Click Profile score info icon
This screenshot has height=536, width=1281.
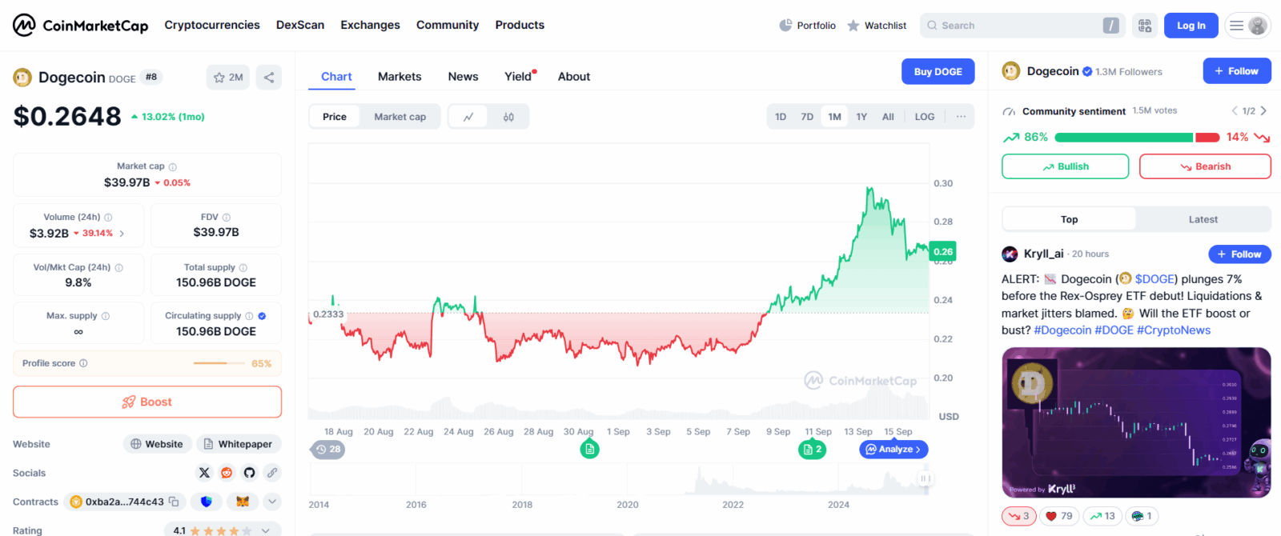point(83,363)
